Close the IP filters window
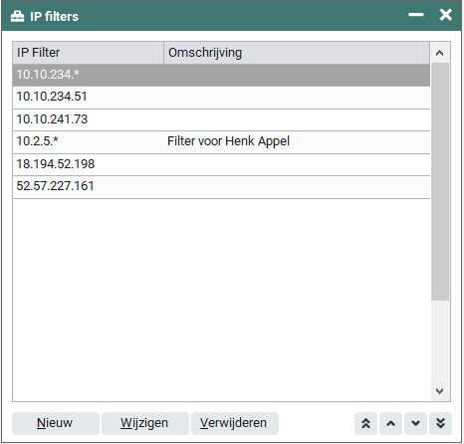 point(445,15)
